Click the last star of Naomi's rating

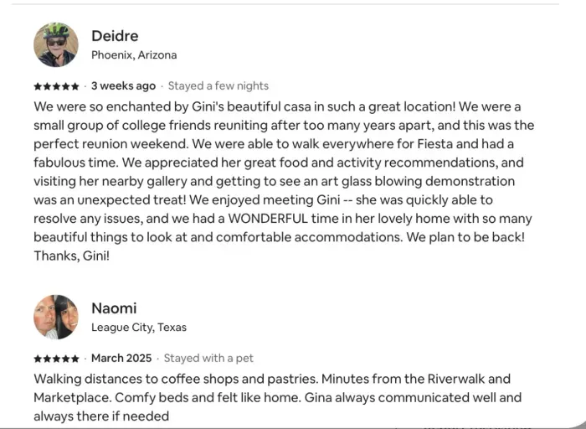76,359
